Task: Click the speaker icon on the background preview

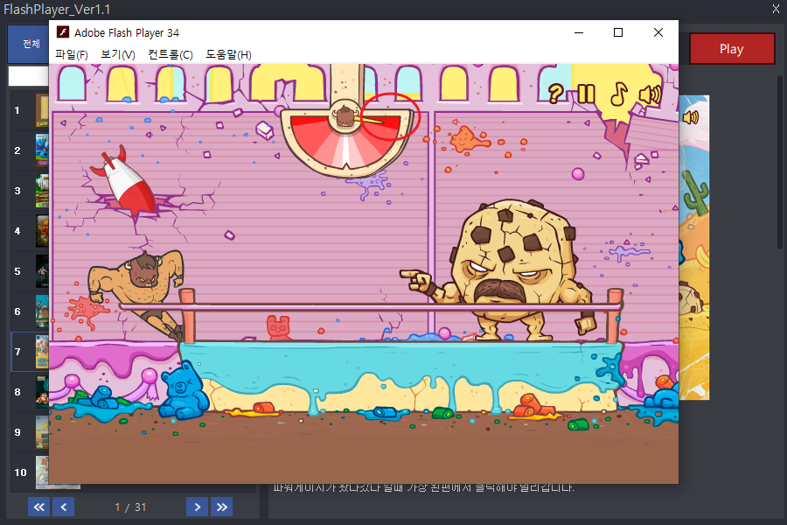Action: [691, 117]
